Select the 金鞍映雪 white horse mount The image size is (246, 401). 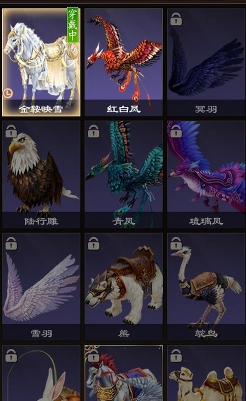41,63
